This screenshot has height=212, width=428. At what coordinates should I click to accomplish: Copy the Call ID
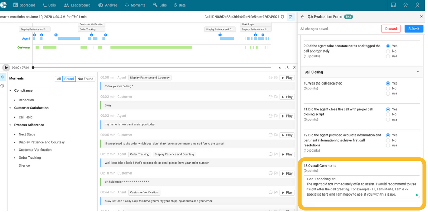point(282,17)
